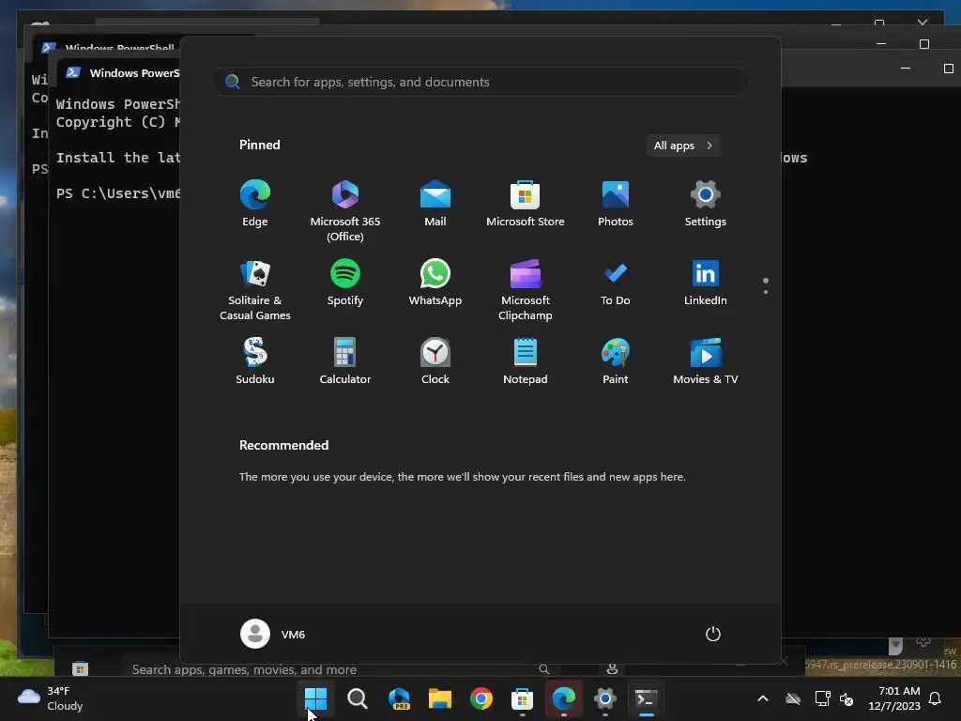Open the Edge pinned app

(255, 205)
